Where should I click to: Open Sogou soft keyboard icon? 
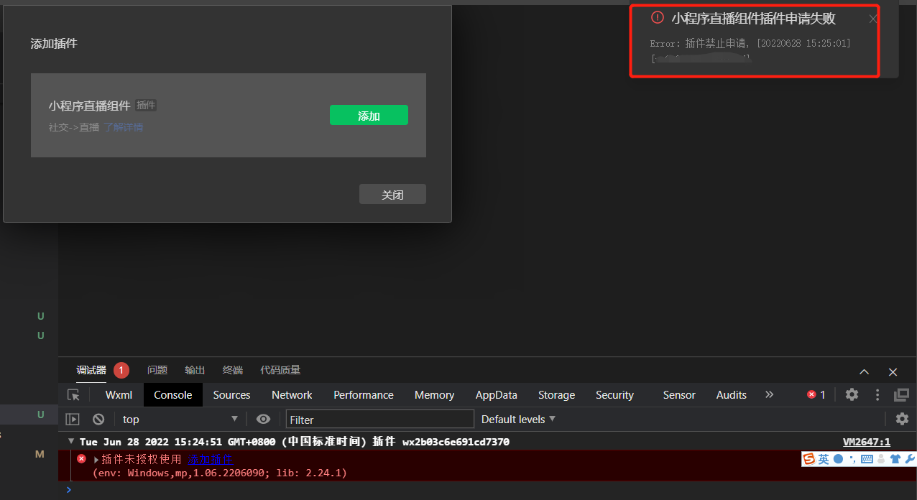pos(867,459)
